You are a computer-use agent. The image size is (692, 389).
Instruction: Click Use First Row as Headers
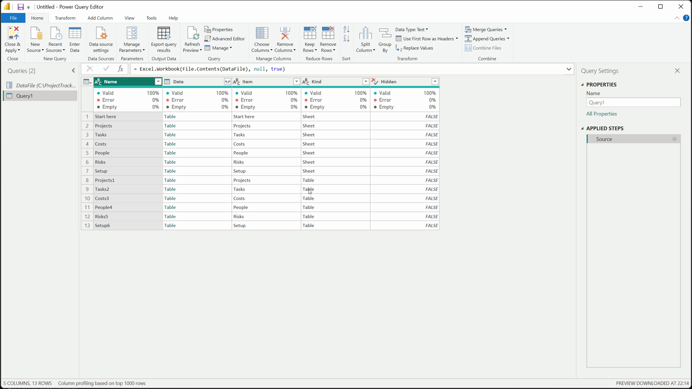426,39
